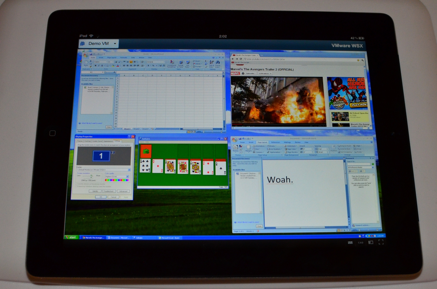The width and height of the screenshot is (437, 289).
Task: Click Troubleshoot button
Action: (109, 191)
